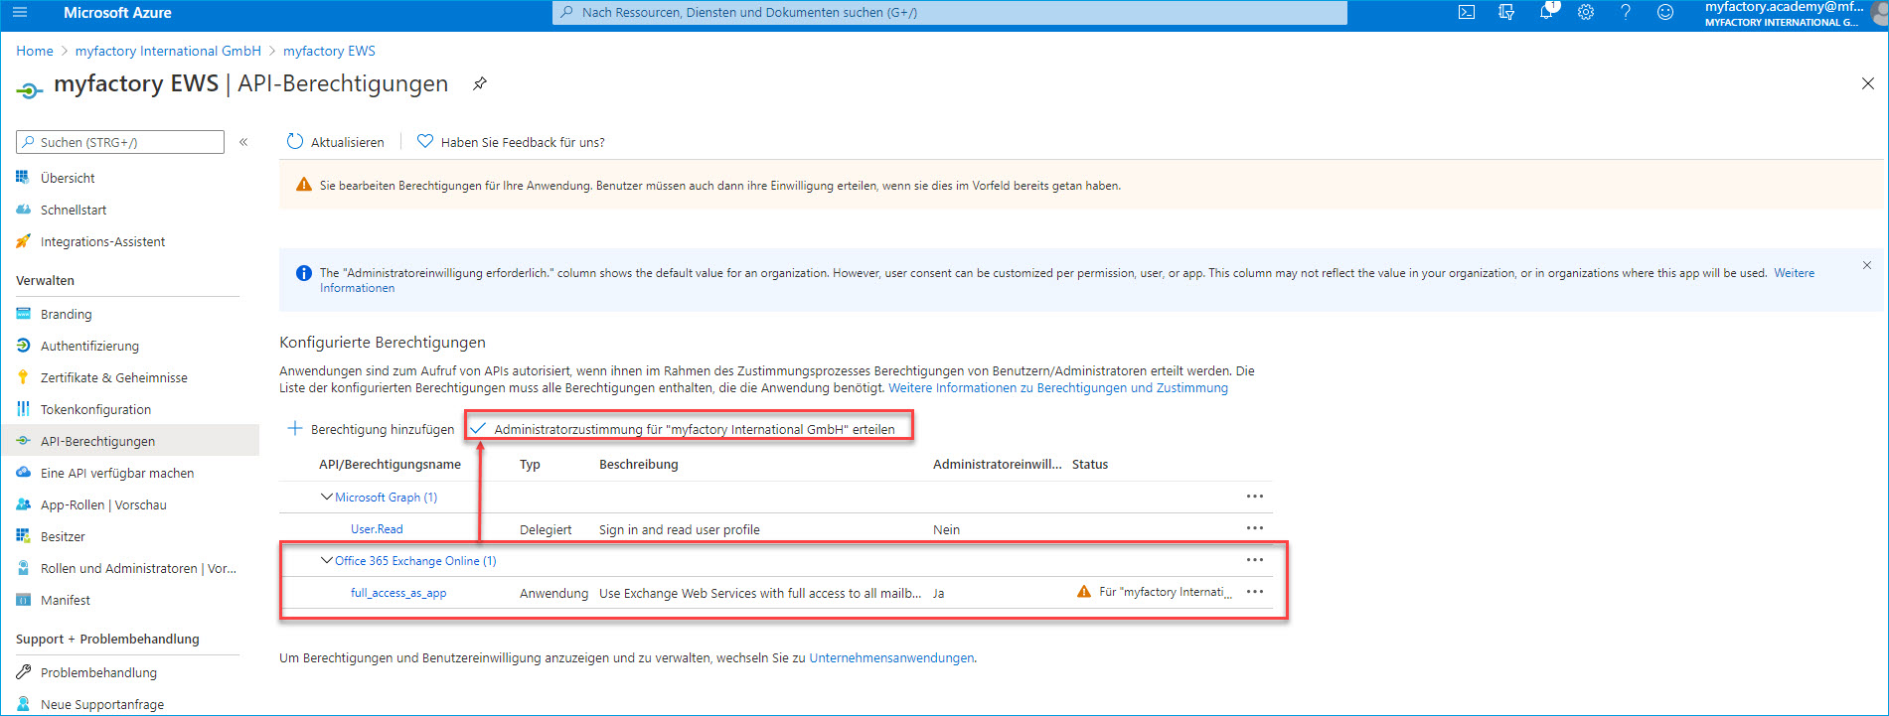Open Weitere Informationen zu Berechtigungen und Zustimmung
1889x716 pixels.
pyautogui.click(x=1058, y=387)
